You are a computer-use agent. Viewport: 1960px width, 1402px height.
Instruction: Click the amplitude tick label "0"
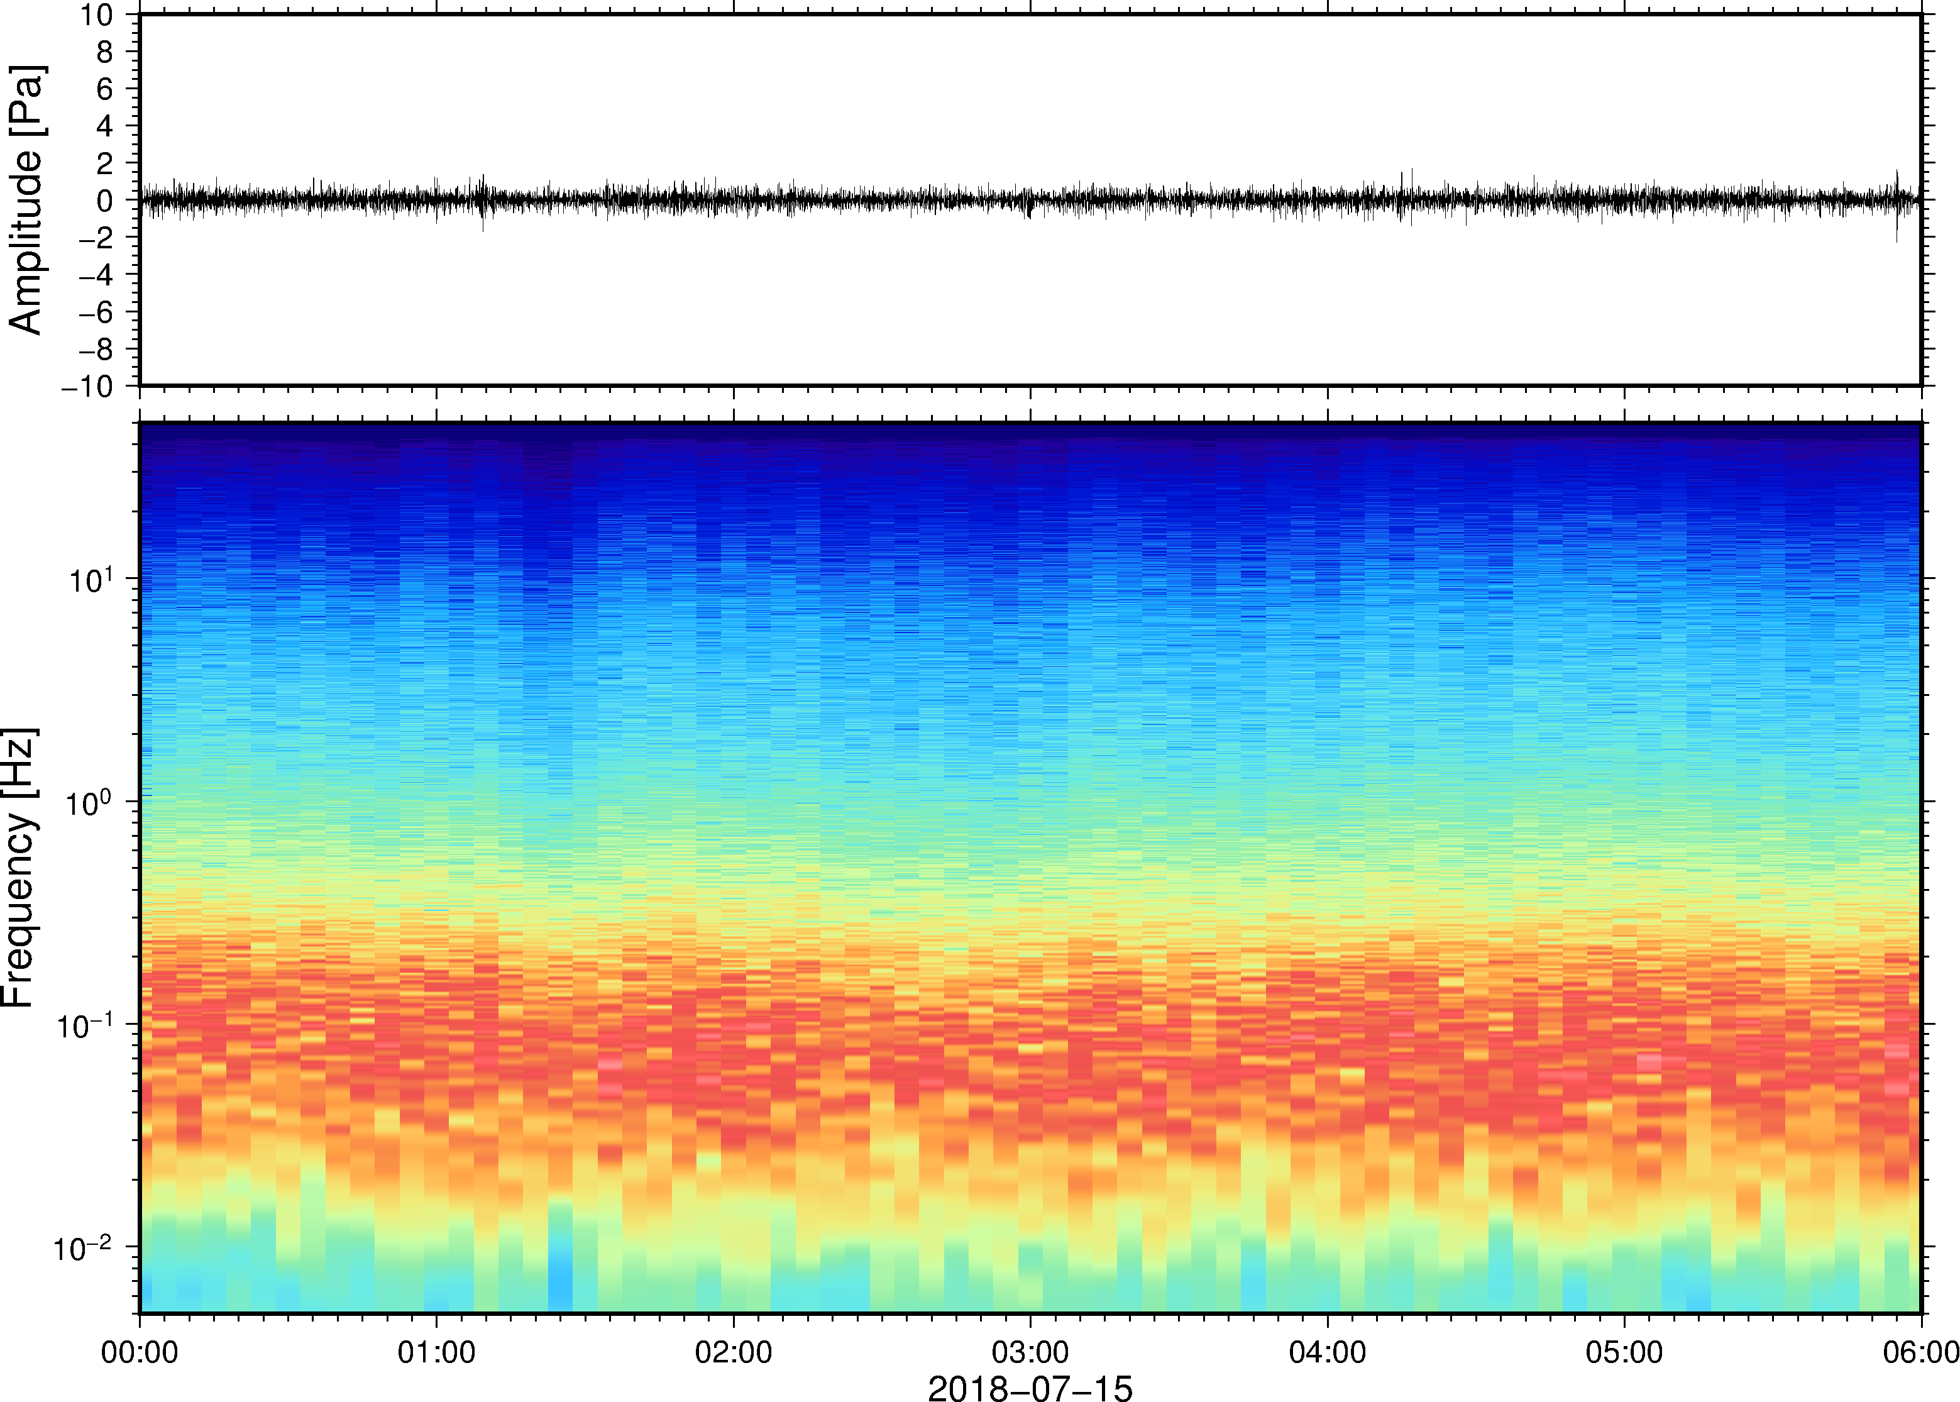click(x=106, y=201)
